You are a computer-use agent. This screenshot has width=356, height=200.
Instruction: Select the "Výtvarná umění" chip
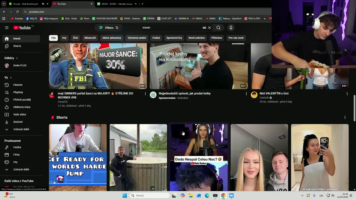click(x=137, y=38)
